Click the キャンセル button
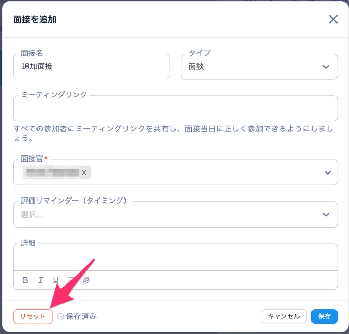The width and height of the screenshot is (349, 334). coord(283,316)
